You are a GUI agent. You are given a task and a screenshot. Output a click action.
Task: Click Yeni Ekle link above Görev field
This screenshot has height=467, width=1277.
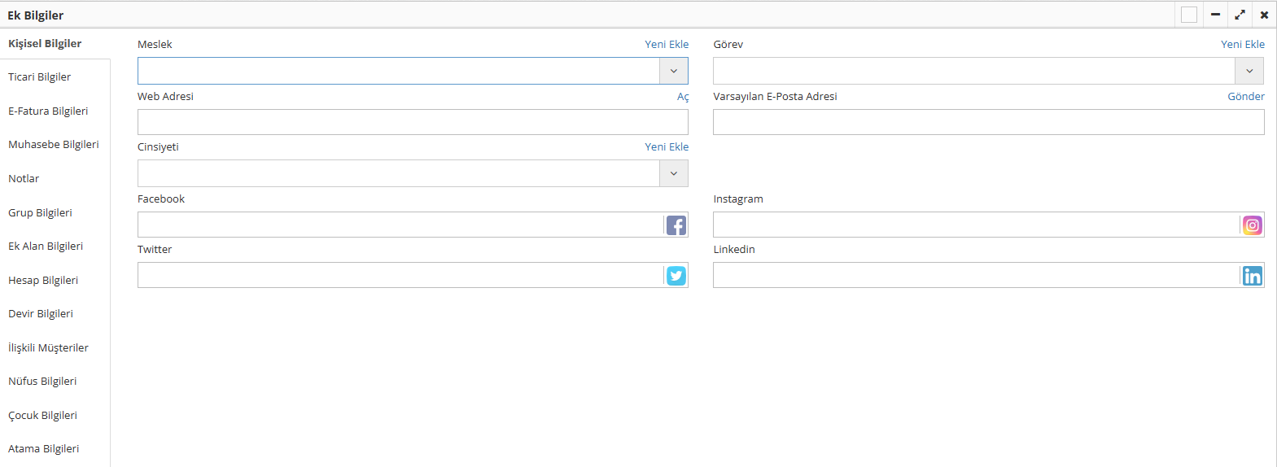click(1242, 45)
